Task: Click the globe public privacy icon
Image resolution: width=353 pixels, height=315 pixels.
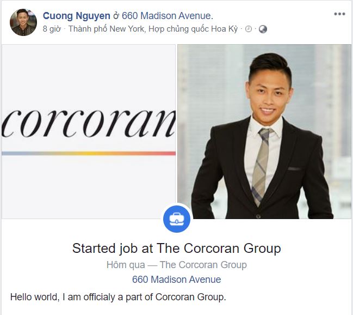Action: 263,29
